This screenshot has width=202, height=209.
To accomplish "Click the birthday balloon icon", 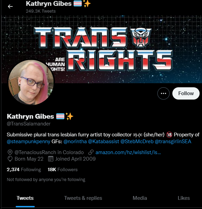I will click(10, 159).
